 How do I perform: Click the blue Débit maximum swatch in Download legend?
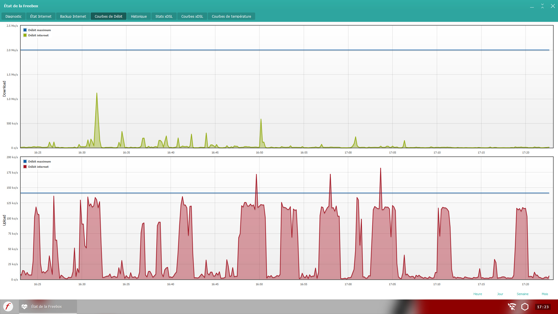coord(25,30)
